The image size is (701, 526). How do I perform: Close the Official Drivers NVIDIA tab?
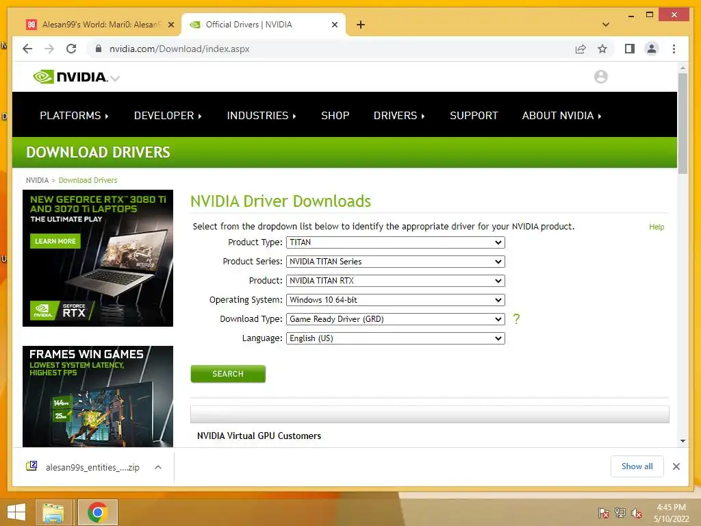tap(334, 25)
